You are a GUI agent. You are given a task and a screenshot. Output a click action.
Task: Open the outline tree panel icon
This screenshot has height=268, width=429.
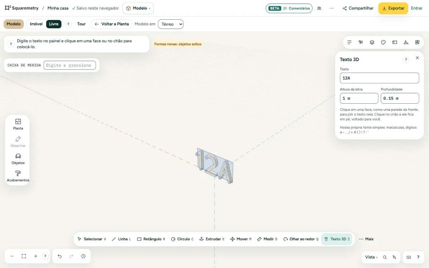tap(361, 42)
